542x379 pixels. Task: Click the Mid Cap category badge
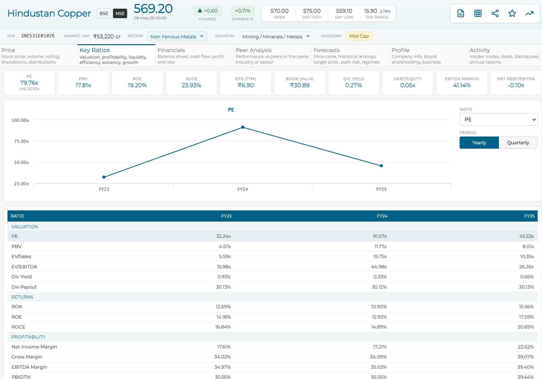point(359,36)
